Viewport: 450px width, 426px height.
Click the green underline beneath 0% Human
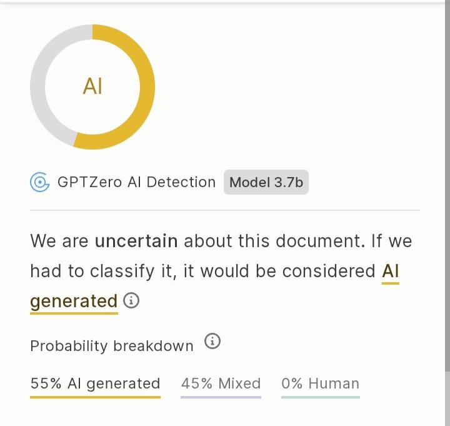click(x=320, y=397)
